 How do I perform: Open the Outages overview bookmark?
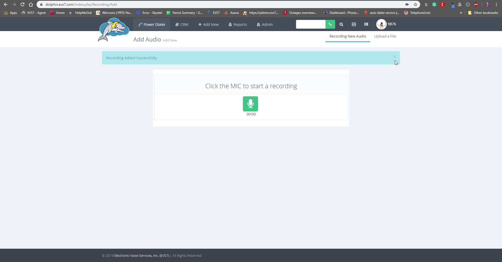300,13
